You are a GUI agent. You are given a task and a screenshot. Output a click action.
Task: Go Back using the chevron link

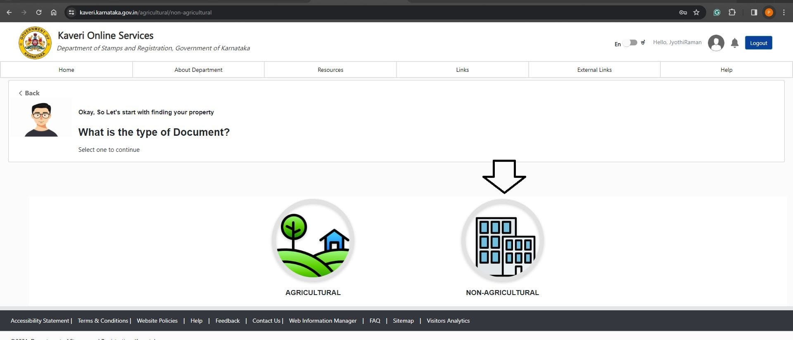point(29,93)
